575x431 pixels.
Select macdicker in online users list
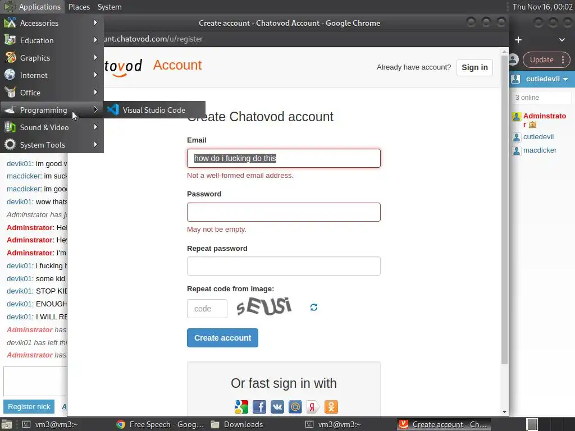pos(540,150)
